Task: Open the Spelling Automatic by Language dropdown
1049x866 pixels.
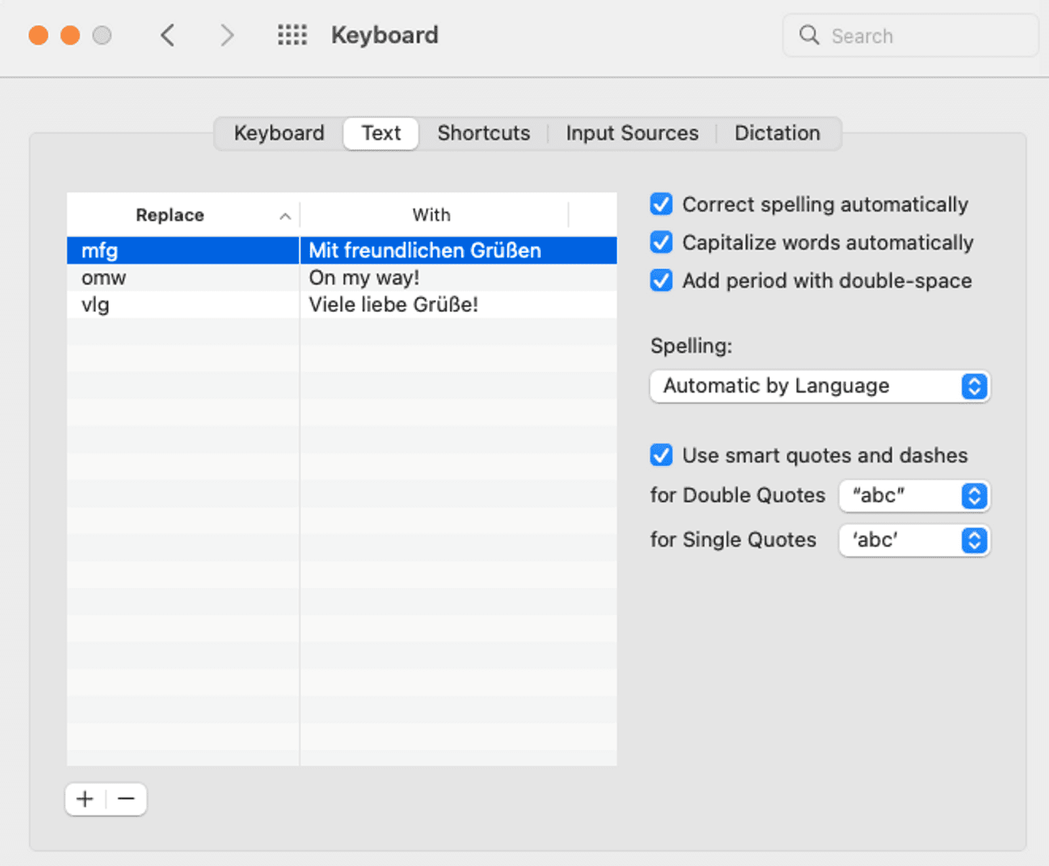Action: tap(820, 386)
